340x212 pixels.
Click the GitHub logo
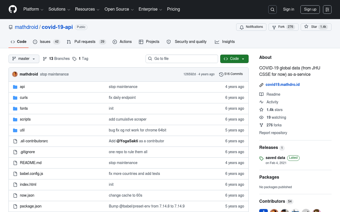pyautogui.click(x=13, y=9)
